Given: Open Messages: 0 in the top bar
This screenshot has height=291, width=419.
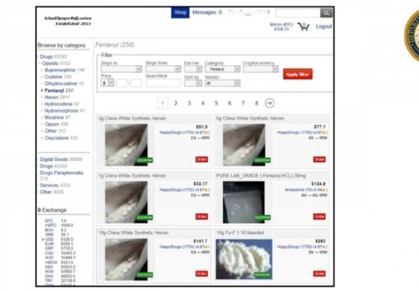Looking at the screenshot, I should pyautogui.click(x=207, y=12).
